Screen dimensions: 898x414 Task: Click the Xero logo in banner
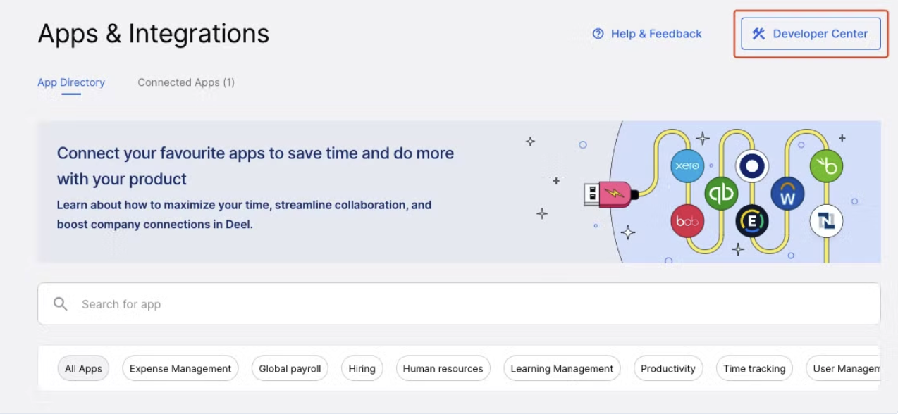tap(687, 166)
